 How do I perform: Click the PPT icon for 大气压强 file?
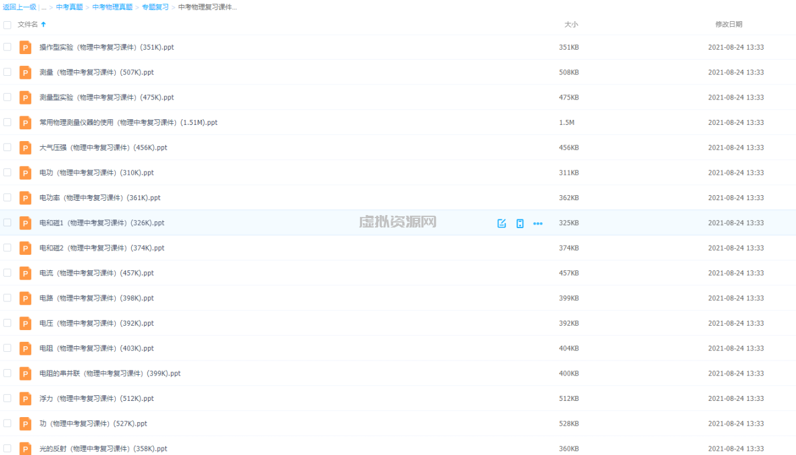[x=25, y=147]
